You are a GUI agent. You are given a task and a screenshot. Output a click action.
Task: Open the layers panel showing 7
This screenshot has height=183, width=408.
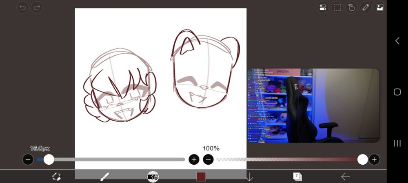[297, 177]
